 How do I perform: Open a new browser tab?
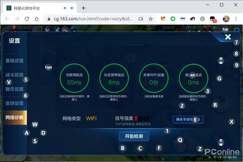83,8
